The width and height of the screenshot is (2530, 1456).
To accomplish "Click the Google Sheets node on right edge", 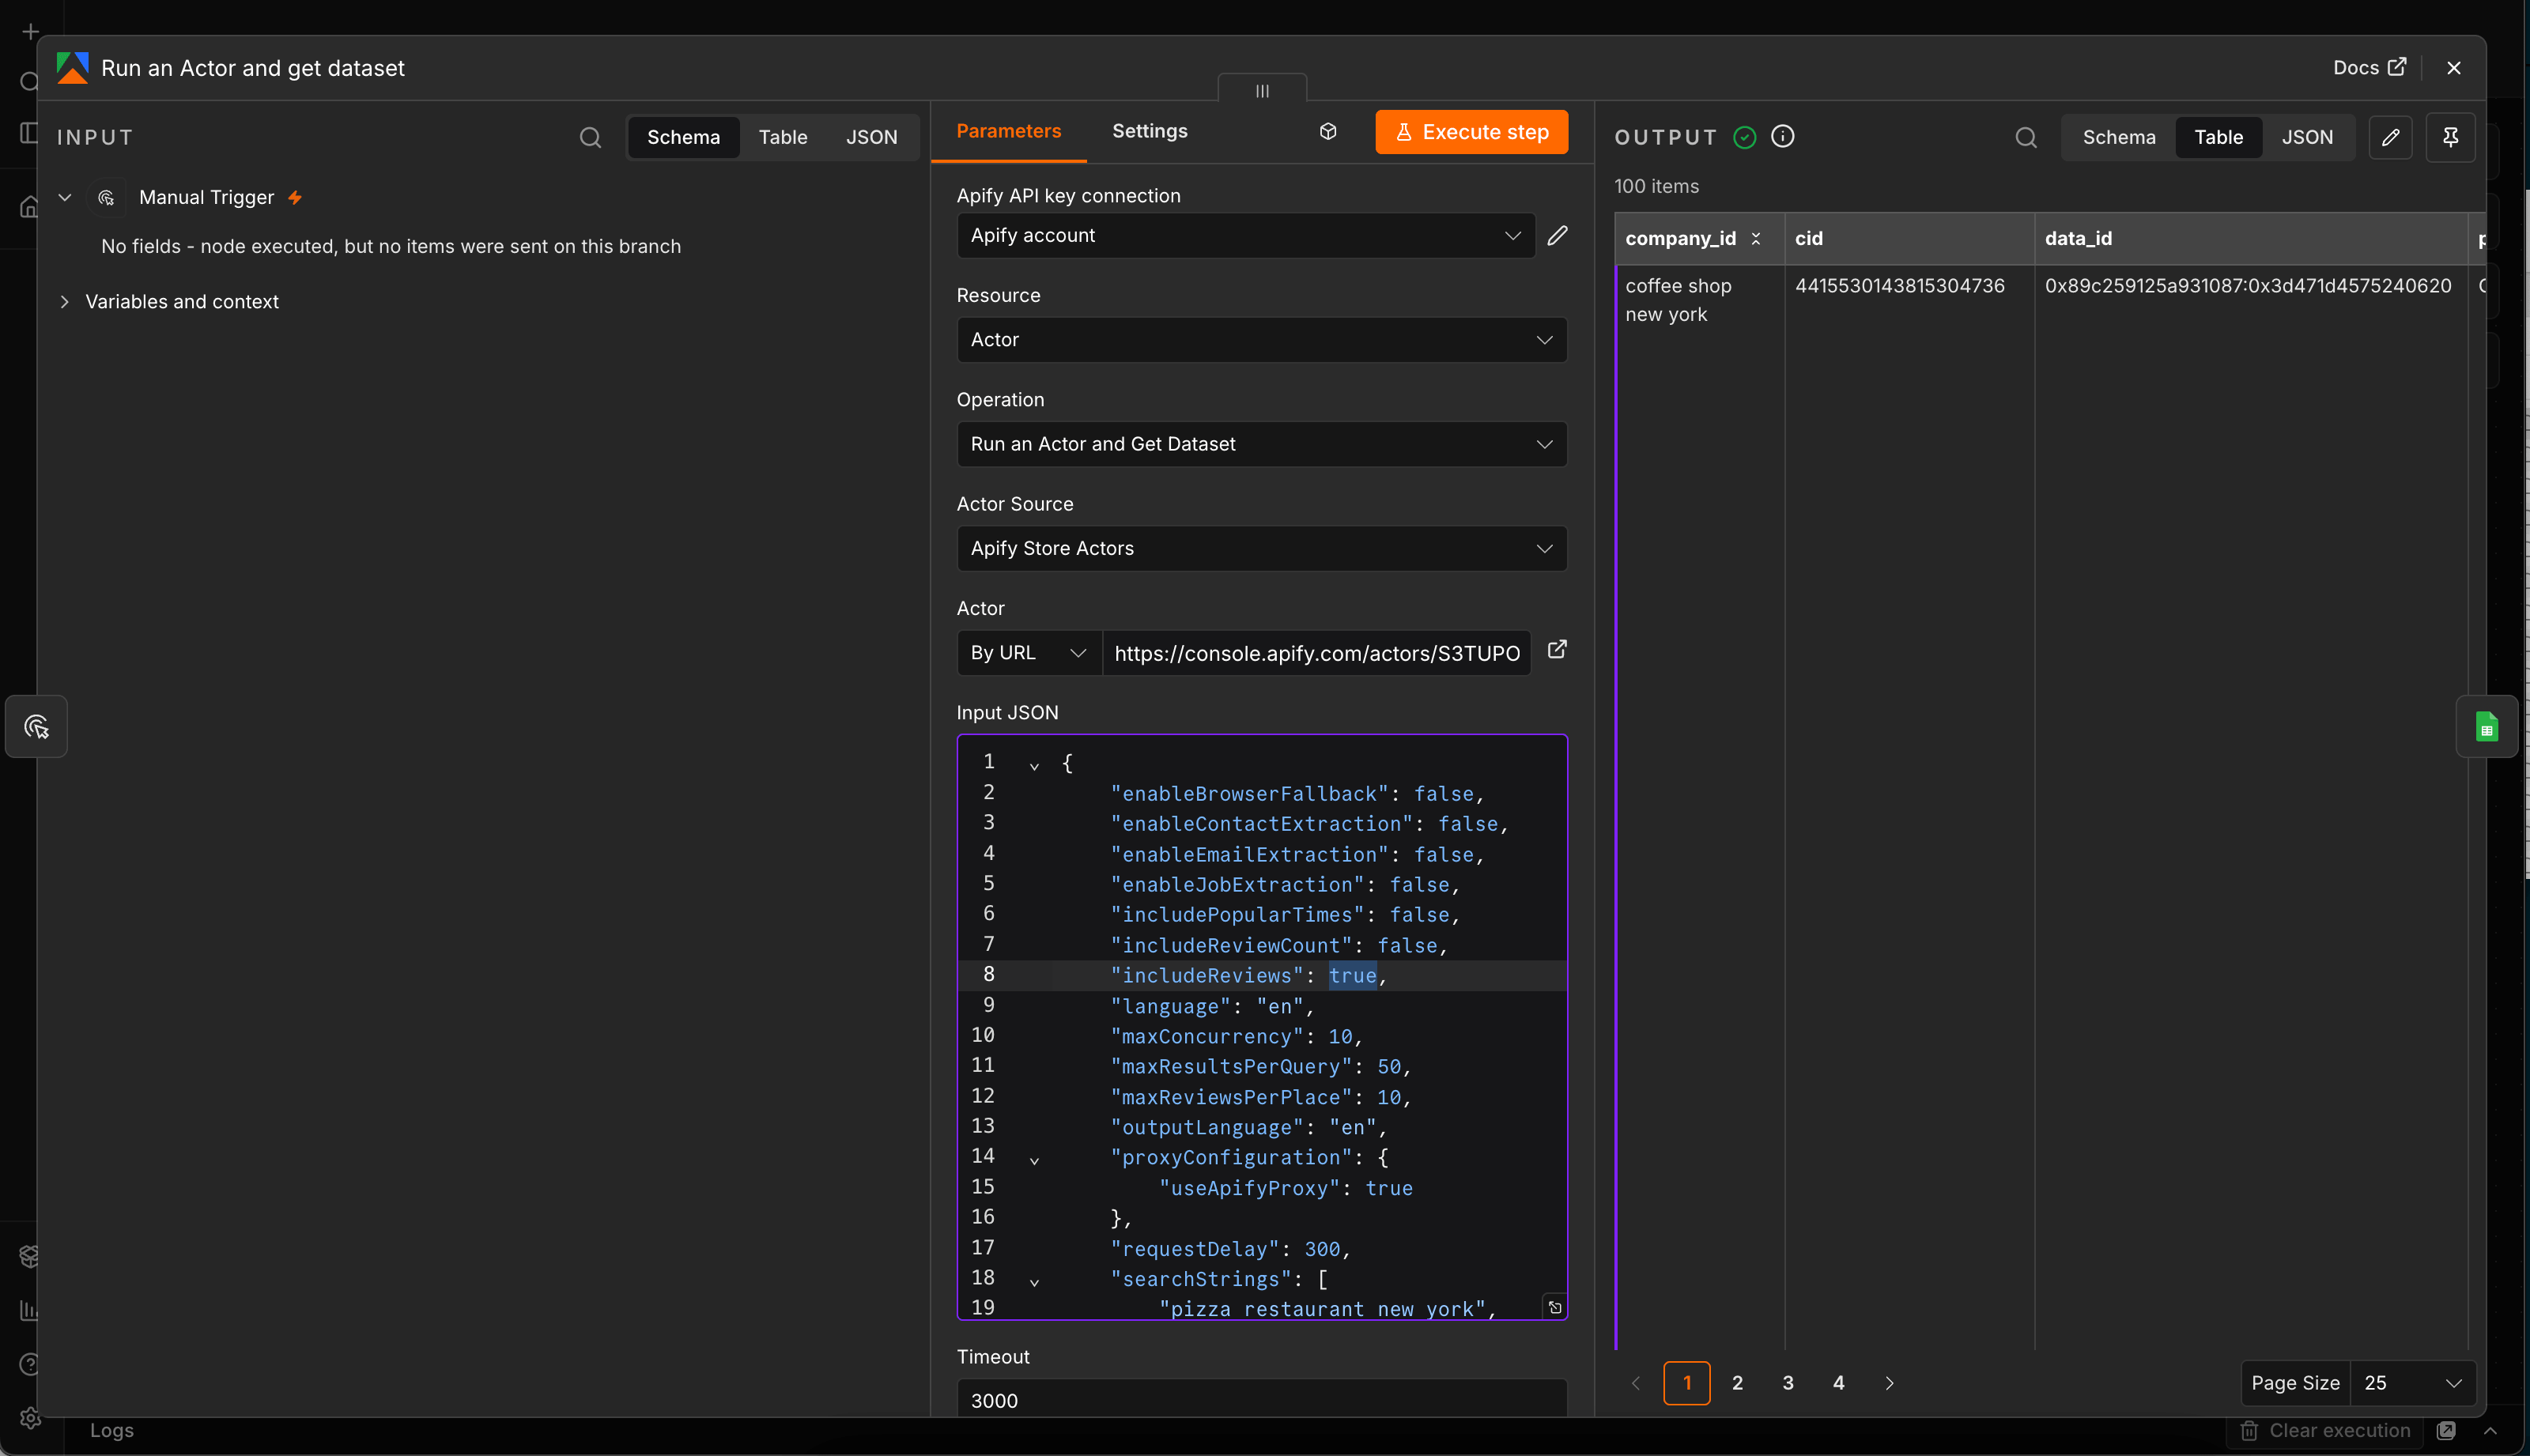I will (2486, 726).
